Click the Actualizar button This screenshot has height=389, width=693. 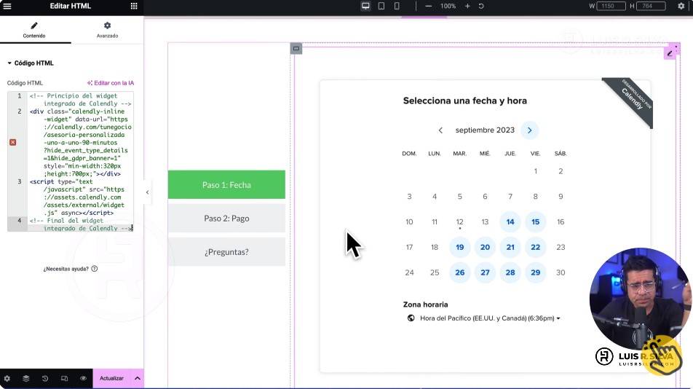[112, 378]
